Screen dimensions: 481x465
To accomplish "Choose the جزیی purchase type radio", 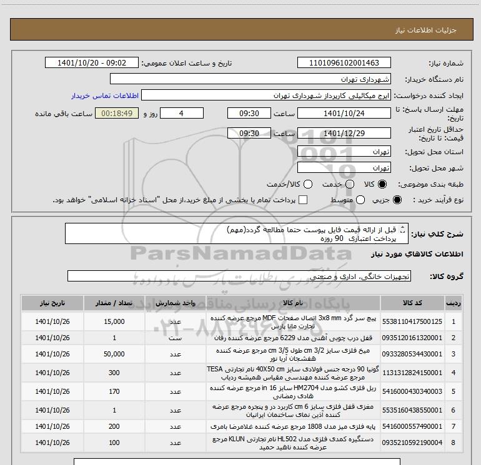I will click(397, 200).
